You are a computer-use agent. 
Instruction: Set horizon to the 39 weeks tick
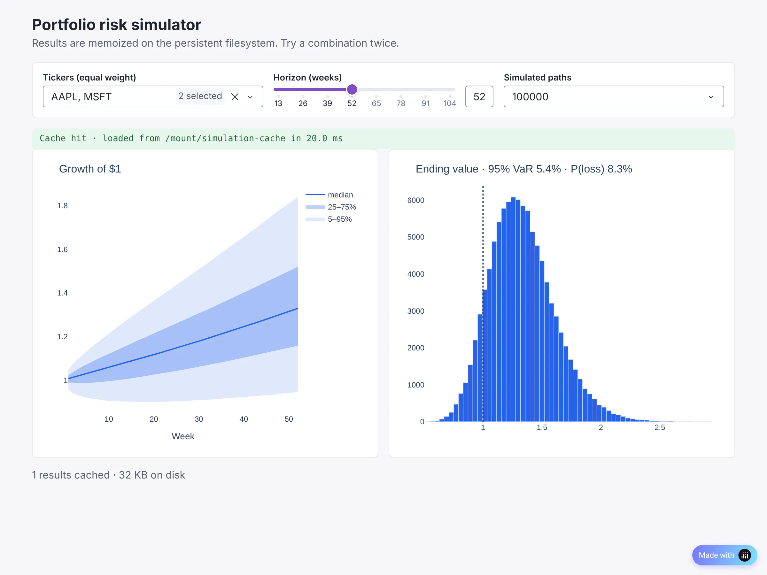coord(327,103)
